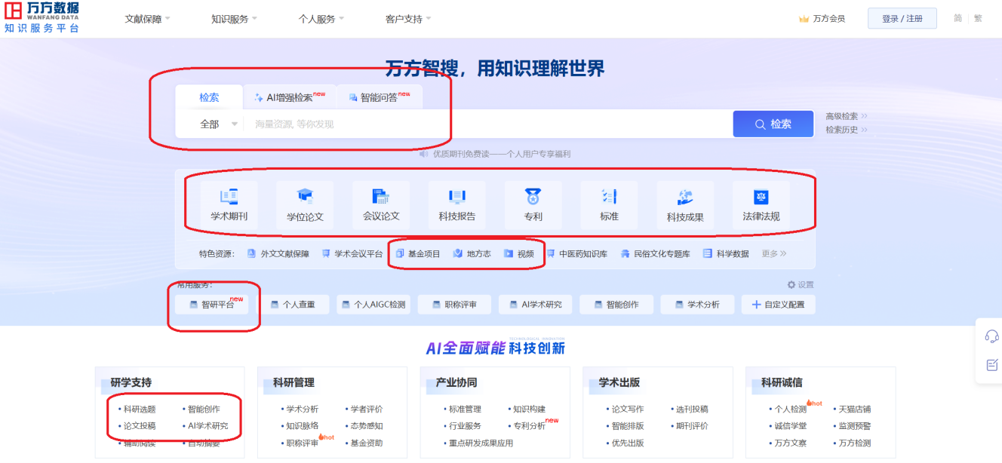Open 学者评价 link
This screenshot has width=1002, height=463.
tap(367, 409)
